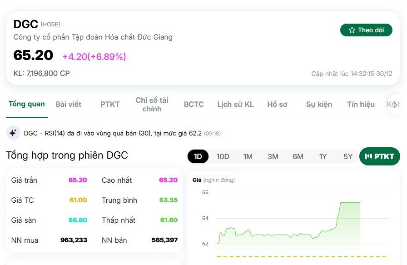Click the DGC ticker heading
Viewport: 407px width, 265px height.
[26, 24]
